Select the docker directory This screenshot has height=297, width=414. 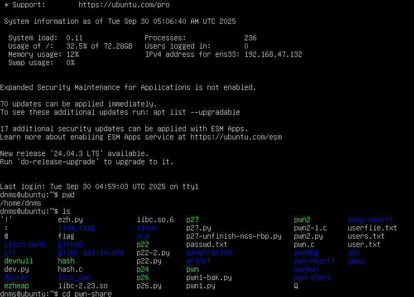pos(17,277)
